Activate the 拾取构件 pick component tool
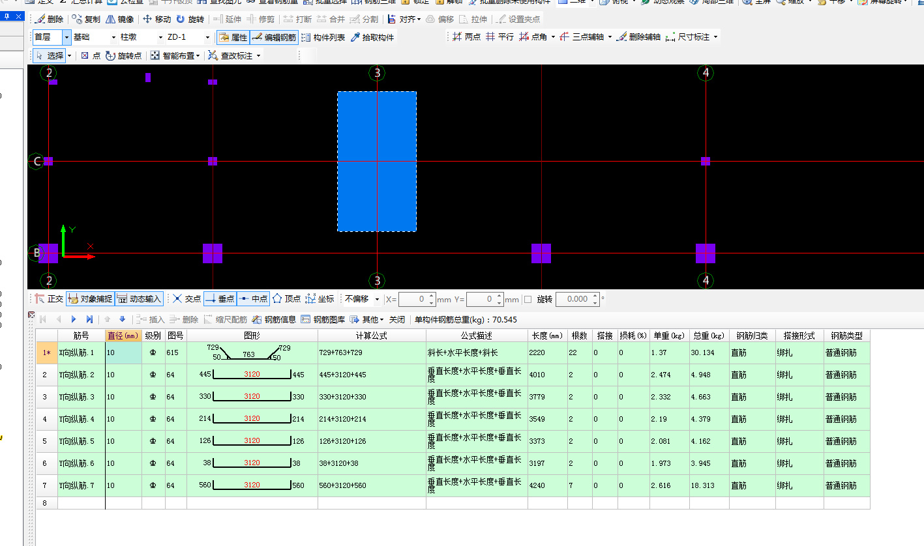Screen dimensions: 924x546 pyautogui.click(x=372, y=38)
